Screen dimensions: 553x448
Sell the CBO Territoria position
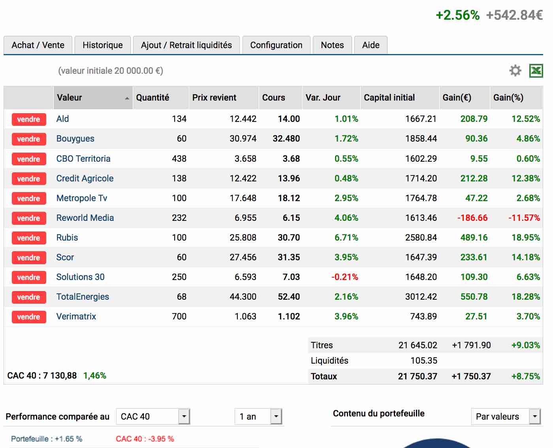click(29, 159)
